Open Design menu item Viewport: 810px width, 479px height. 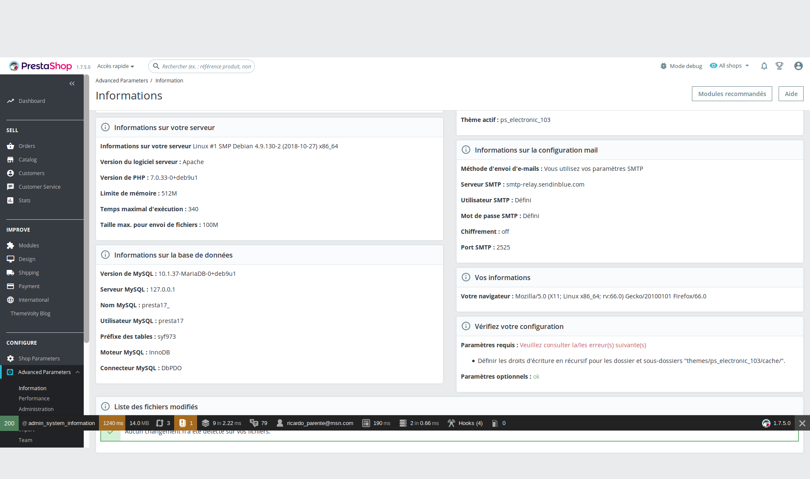(27, 259)
